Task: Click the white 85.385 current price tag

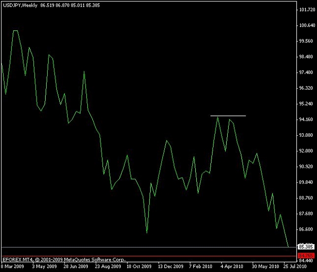Action: click(x=306, y=247)
